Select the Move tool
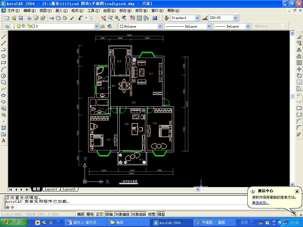 [299, 69]
